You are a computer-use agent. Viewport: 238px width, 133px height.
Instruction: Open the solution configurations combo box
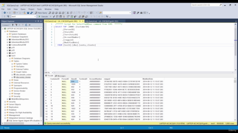click(117, 13)
